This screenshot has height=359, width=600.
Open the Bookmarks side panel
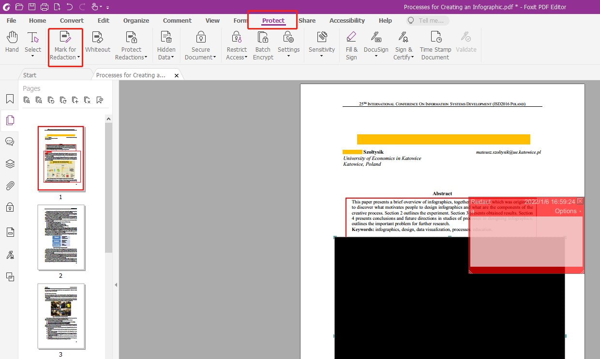coord(10,99)
